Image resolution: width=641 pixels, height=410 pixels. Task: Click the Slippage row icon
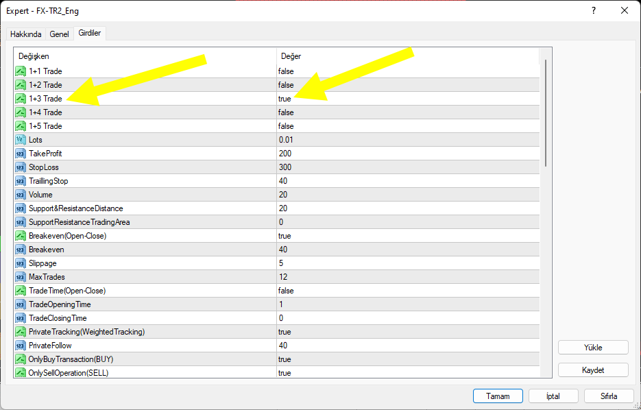coord(21,263)
